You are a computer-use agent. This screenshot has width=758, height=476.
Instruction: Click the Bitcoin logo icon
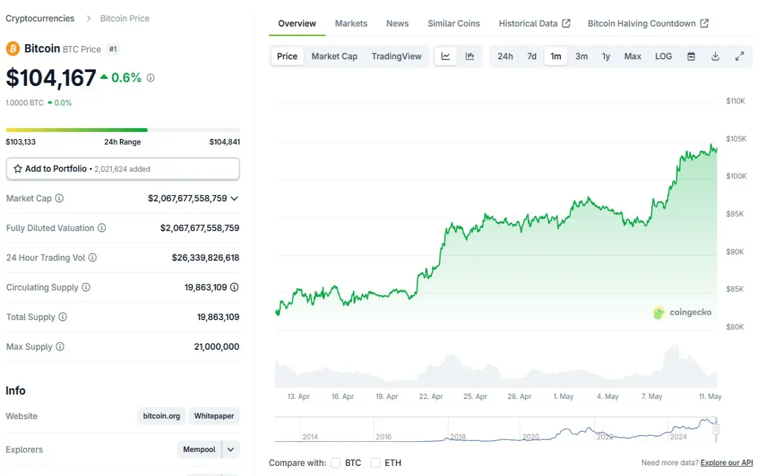pos(13,49)
